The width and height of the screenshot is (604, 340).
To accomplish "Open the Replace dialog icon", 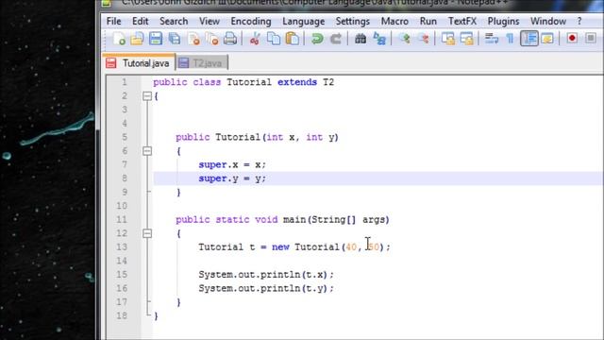I will click(x=379, y=39).
